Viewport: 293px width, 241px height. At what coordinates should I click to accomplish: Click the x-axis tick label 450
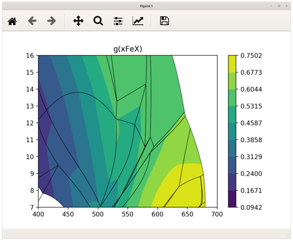[68, 214]
